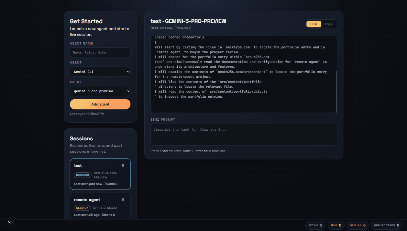Toggle the IDLE filter pill
Screen dimensions: 407x231
[336, 225]
